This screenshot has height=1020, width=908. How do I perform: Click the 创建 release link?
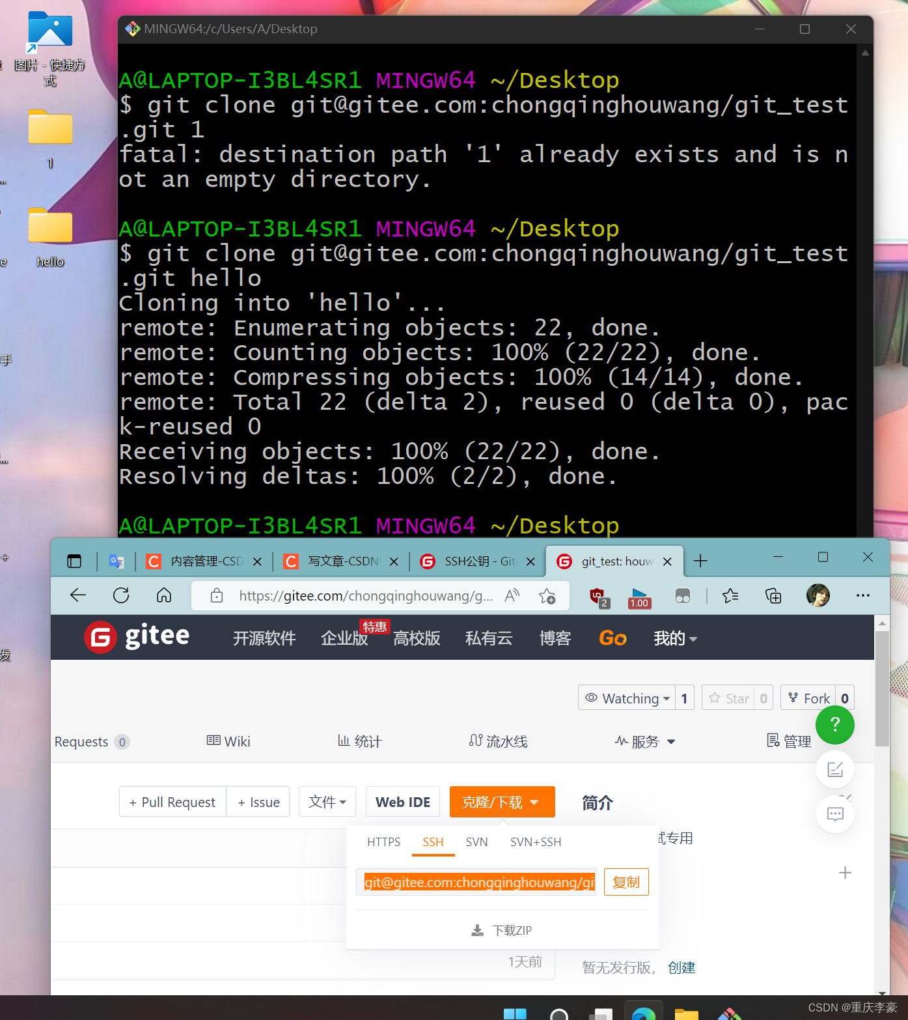(681, 967)
